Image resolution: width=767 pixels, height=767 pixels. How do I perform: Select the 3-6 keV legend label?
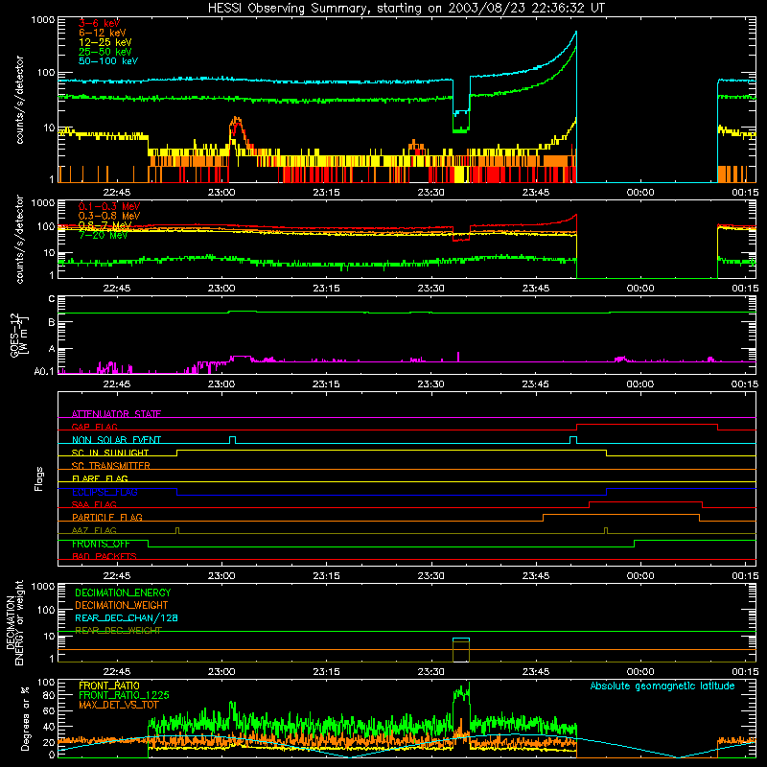(x=100, y=23)
